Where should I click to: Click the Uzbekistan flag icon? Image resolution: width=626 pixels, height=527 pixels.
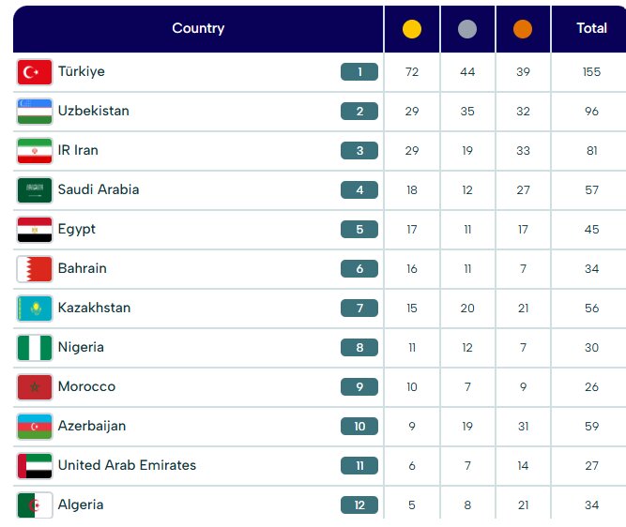pyautogui.click(x=35, y=112)
